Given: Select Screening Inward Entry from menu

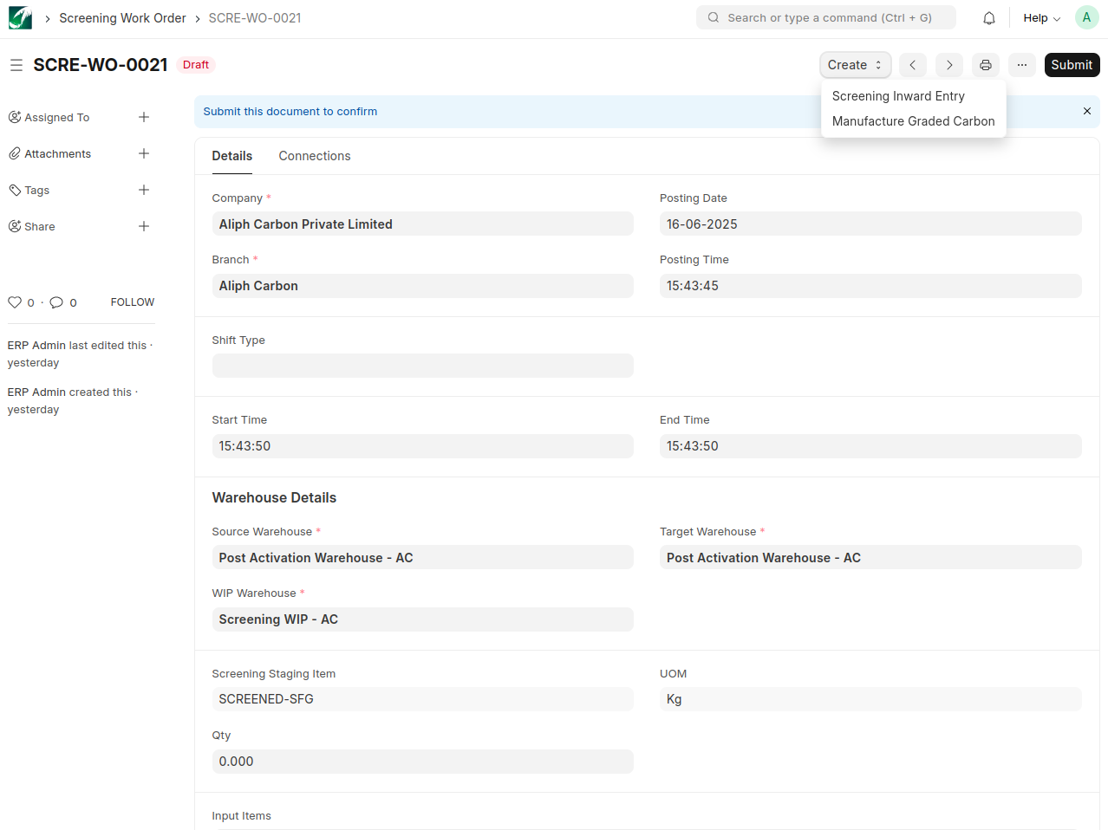Looking at the screenshot, I should [898, 96].
